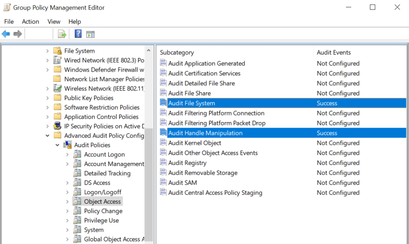Open the View menu
Screen dimensions: 409x244
54,22
